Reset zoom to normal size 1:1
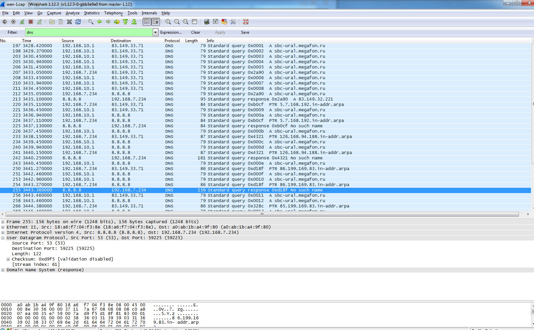 click(186, 22)
